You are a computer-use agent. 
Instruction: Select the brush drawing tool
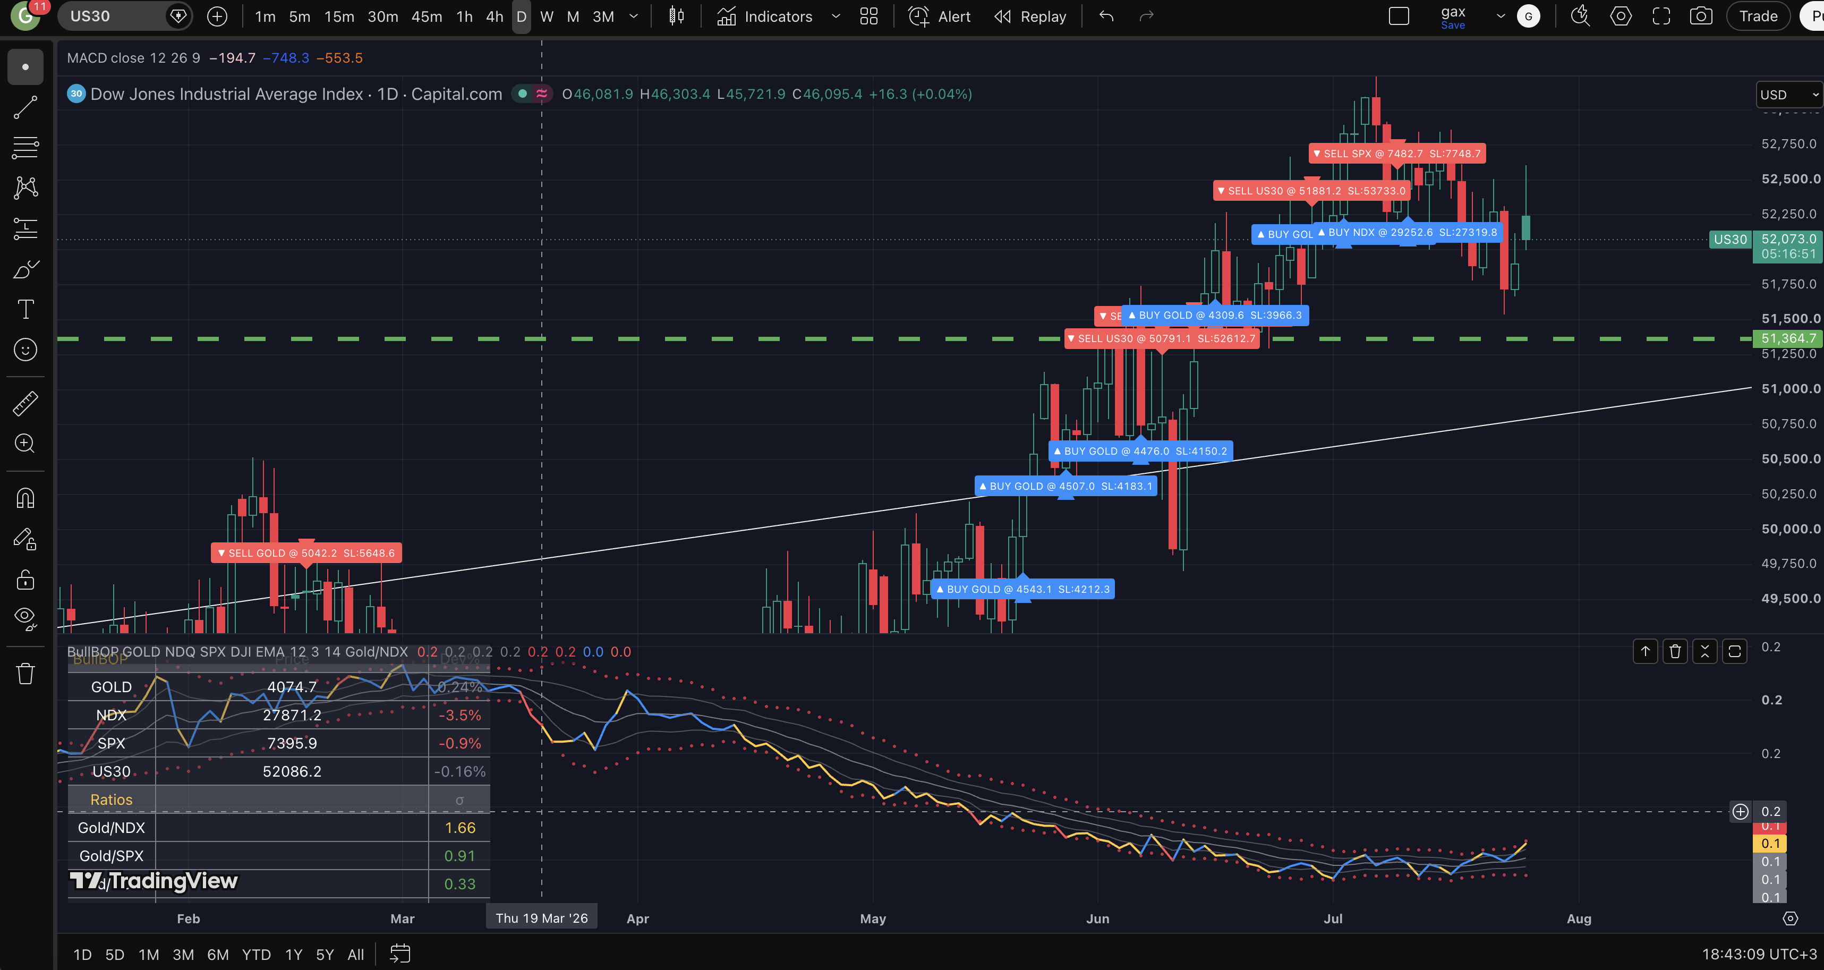[25, 269]
